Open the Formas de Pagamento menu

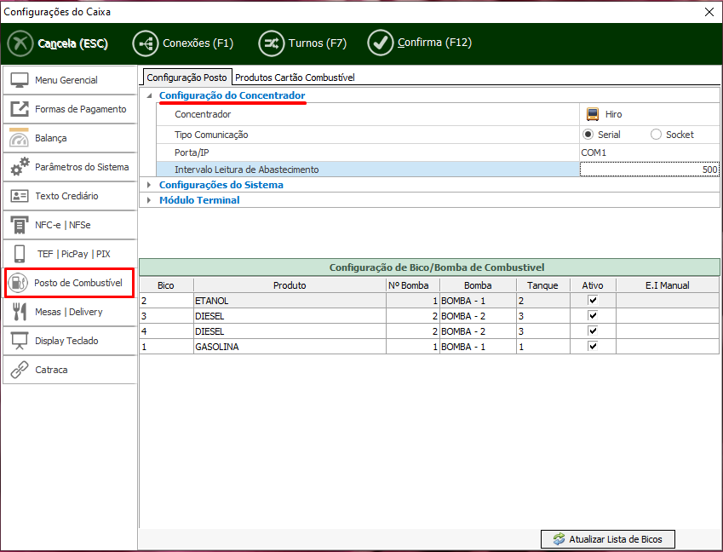pos(80,109)
